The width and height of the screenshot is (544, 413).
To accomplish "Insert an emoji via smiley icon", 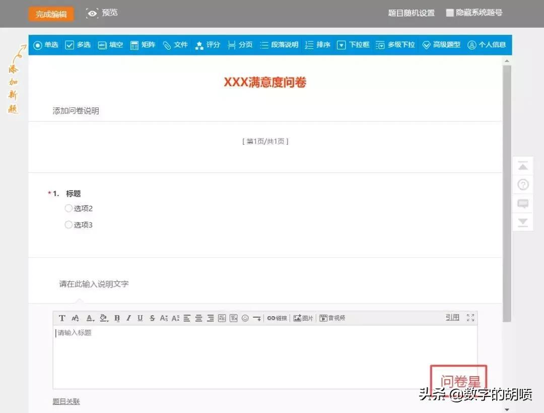I will pos(245,318).
